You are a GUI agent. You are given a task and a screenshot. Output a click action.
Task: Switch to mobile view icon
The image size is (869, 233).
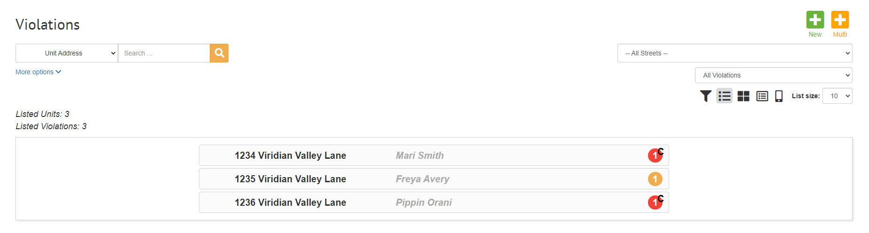779,96
